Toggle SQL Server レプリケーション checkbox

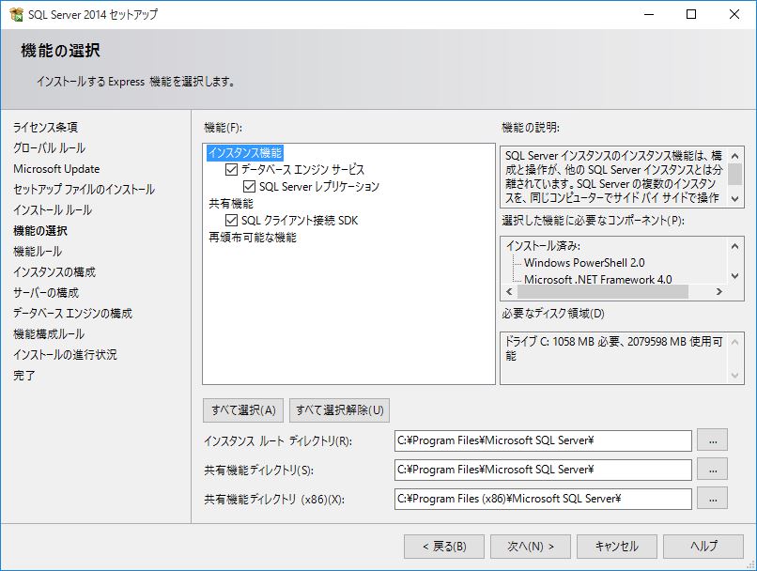click(249, 186)
